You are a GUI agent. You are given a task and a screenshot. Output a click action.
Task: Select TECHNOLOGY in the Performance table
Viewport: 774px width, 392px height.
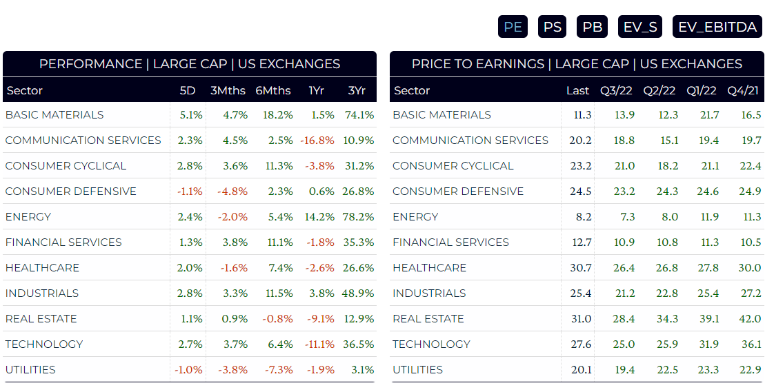(44, 344)
